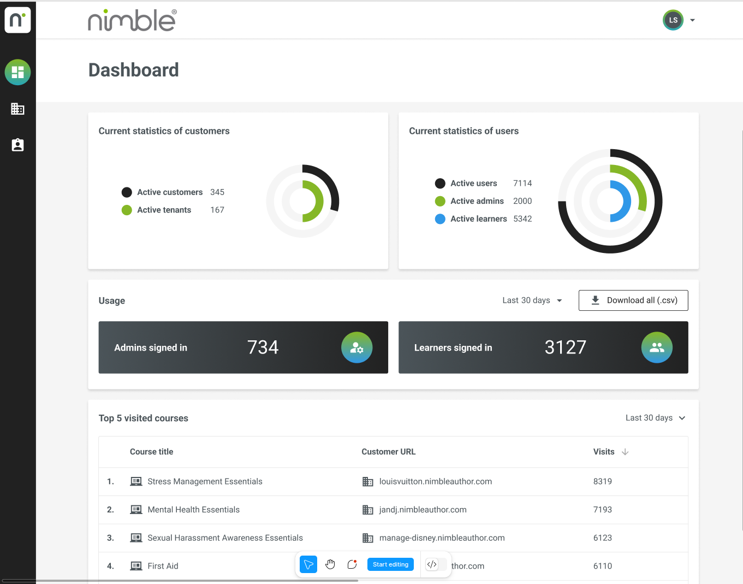This screenshot has width=743, height=584.
Task: Click the Nimble 'n' logo icon
Action: [x=17, y=20]
